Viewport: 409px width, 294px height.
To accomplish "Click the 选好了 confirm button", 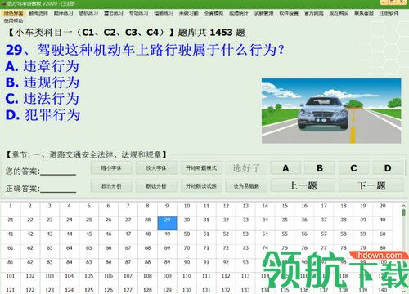I will (x=246, y=168).
